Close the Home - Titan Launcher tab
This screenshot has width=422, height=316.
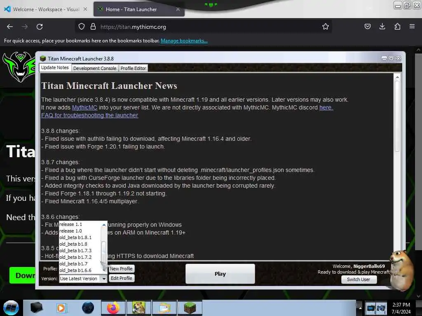point(178,9)
